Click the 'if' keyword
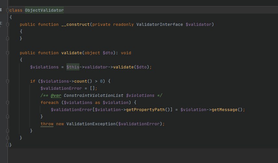278x163 pixels. pyautogui.click(x=33, y=81)
